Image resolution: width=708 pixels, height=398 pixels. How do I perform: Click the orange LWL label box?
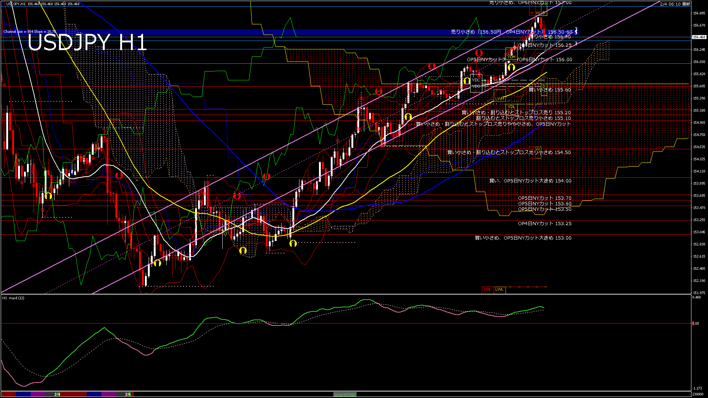499,290
